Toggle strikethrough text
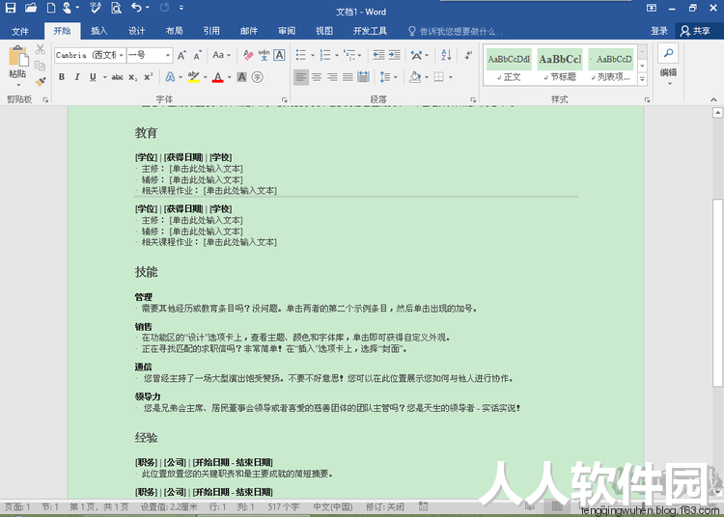The width and height of the screenshot is (724, 517). click(117, 77)
